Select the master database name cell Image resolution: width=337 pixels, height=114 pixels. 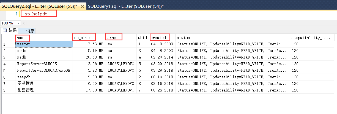point(44,44)
